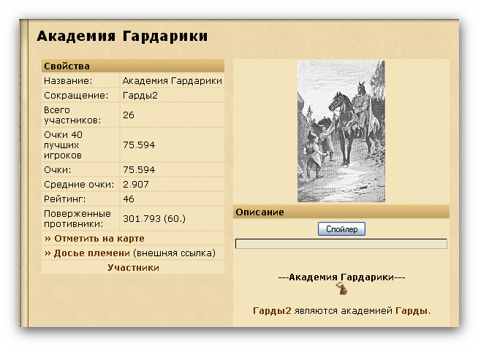Click the empty spoiler content box
Screen dimensions: 478x346
341,244
